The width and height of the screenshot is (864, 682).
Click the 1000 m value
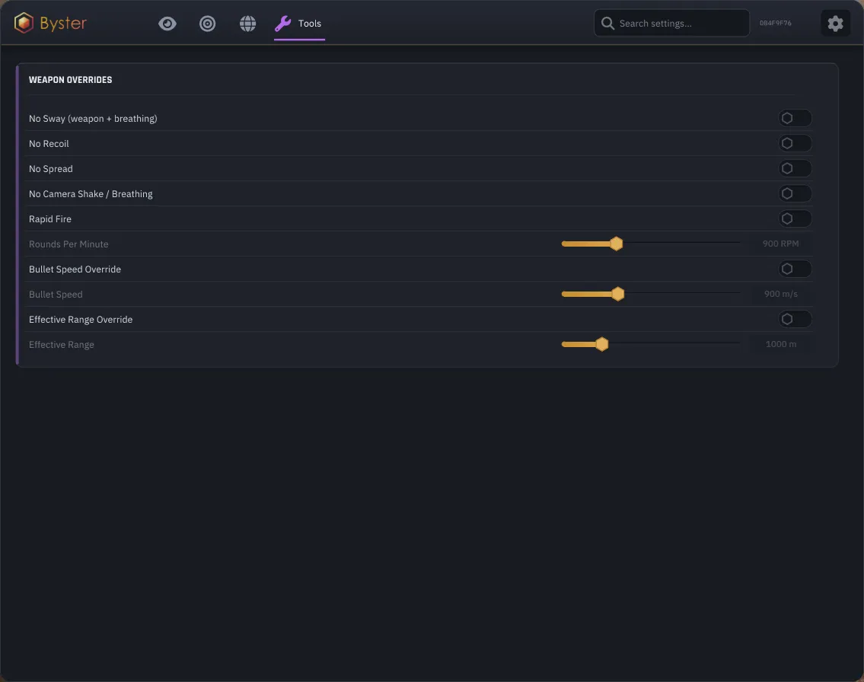(x=780, y=344)
